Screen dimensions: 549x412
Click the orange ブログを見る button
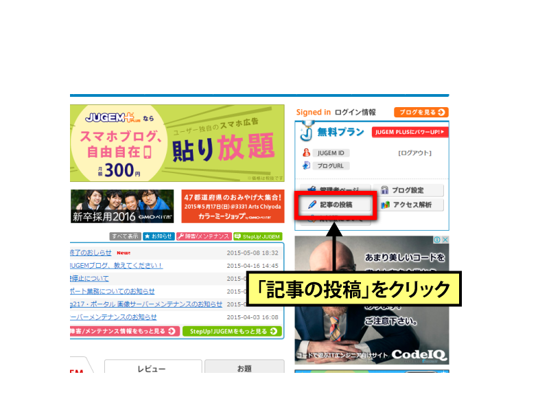[x=421, y=112]
